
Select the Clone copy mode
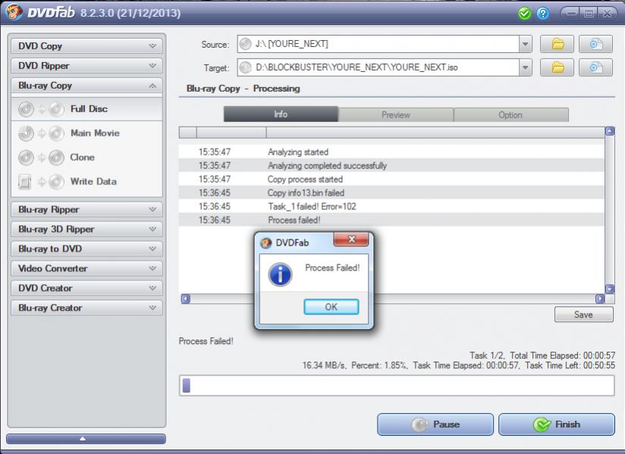tap(87, 158)
